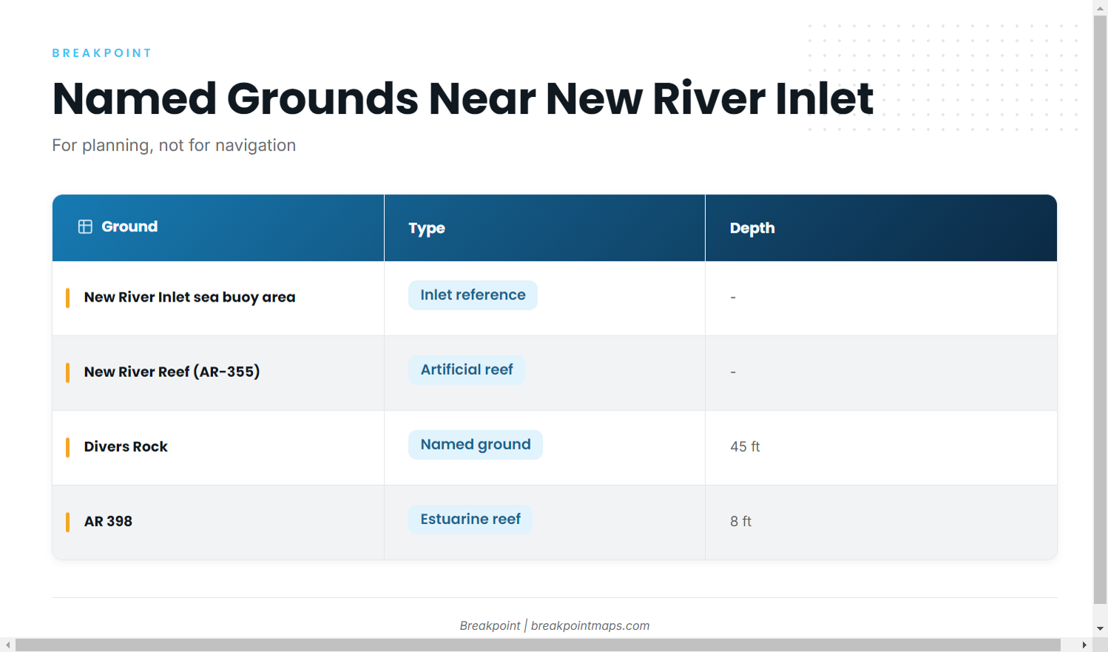Click the 'For planning, not for navigation' subtitle
The height and width of the screenshot is (652, 1108).
(174, 145)
